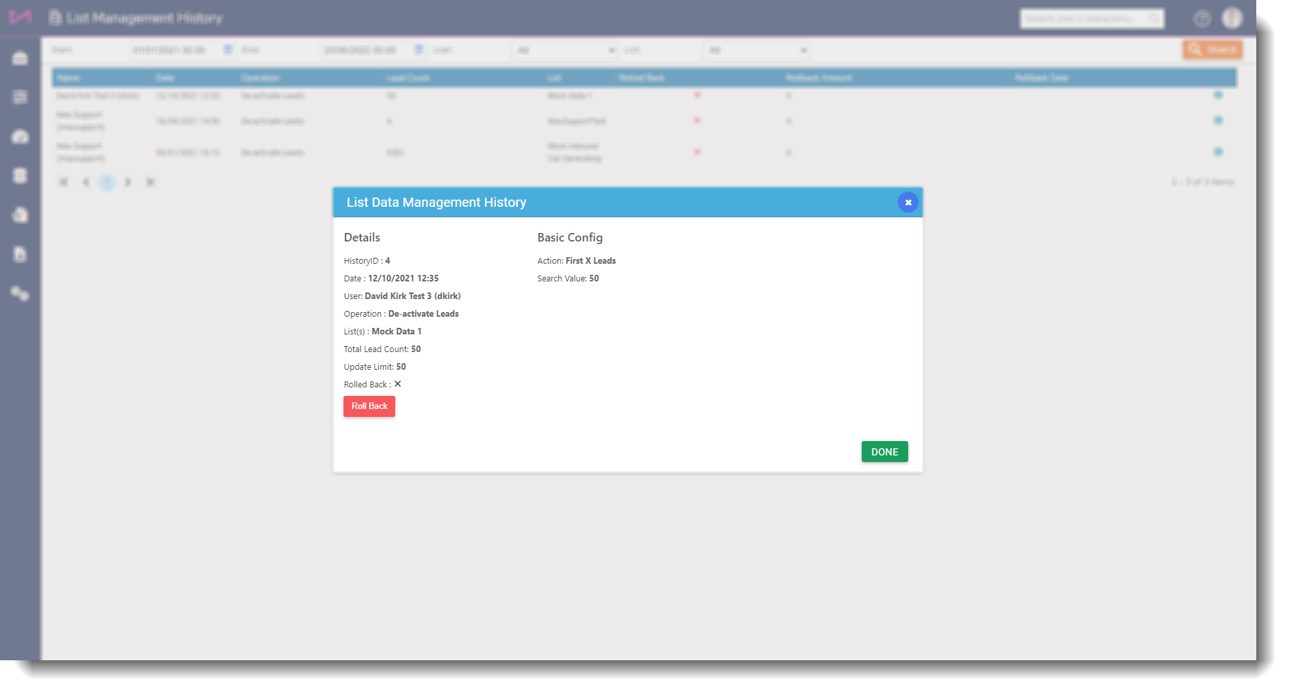This screenshot has height=693, width=1289.
Task: Go to the first page of results
Action: pyautogui.click(x=63, y=182)
